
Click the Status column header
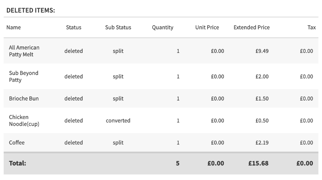tap(74, 27)
